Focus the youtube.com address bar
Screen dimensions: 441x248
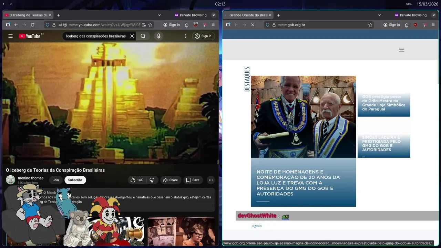click(x=105, y=25)
